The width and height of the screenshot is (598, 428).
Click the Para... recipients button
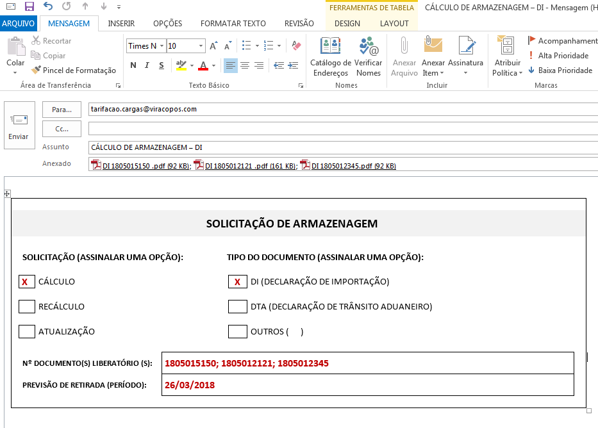[x=62, y=110]
